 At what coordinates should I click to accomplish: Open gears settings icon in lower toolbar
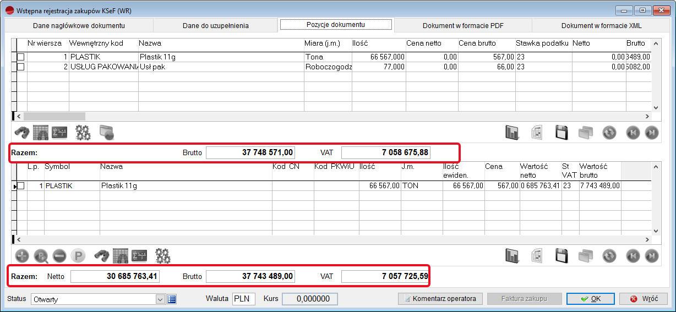tap(163, 255)
